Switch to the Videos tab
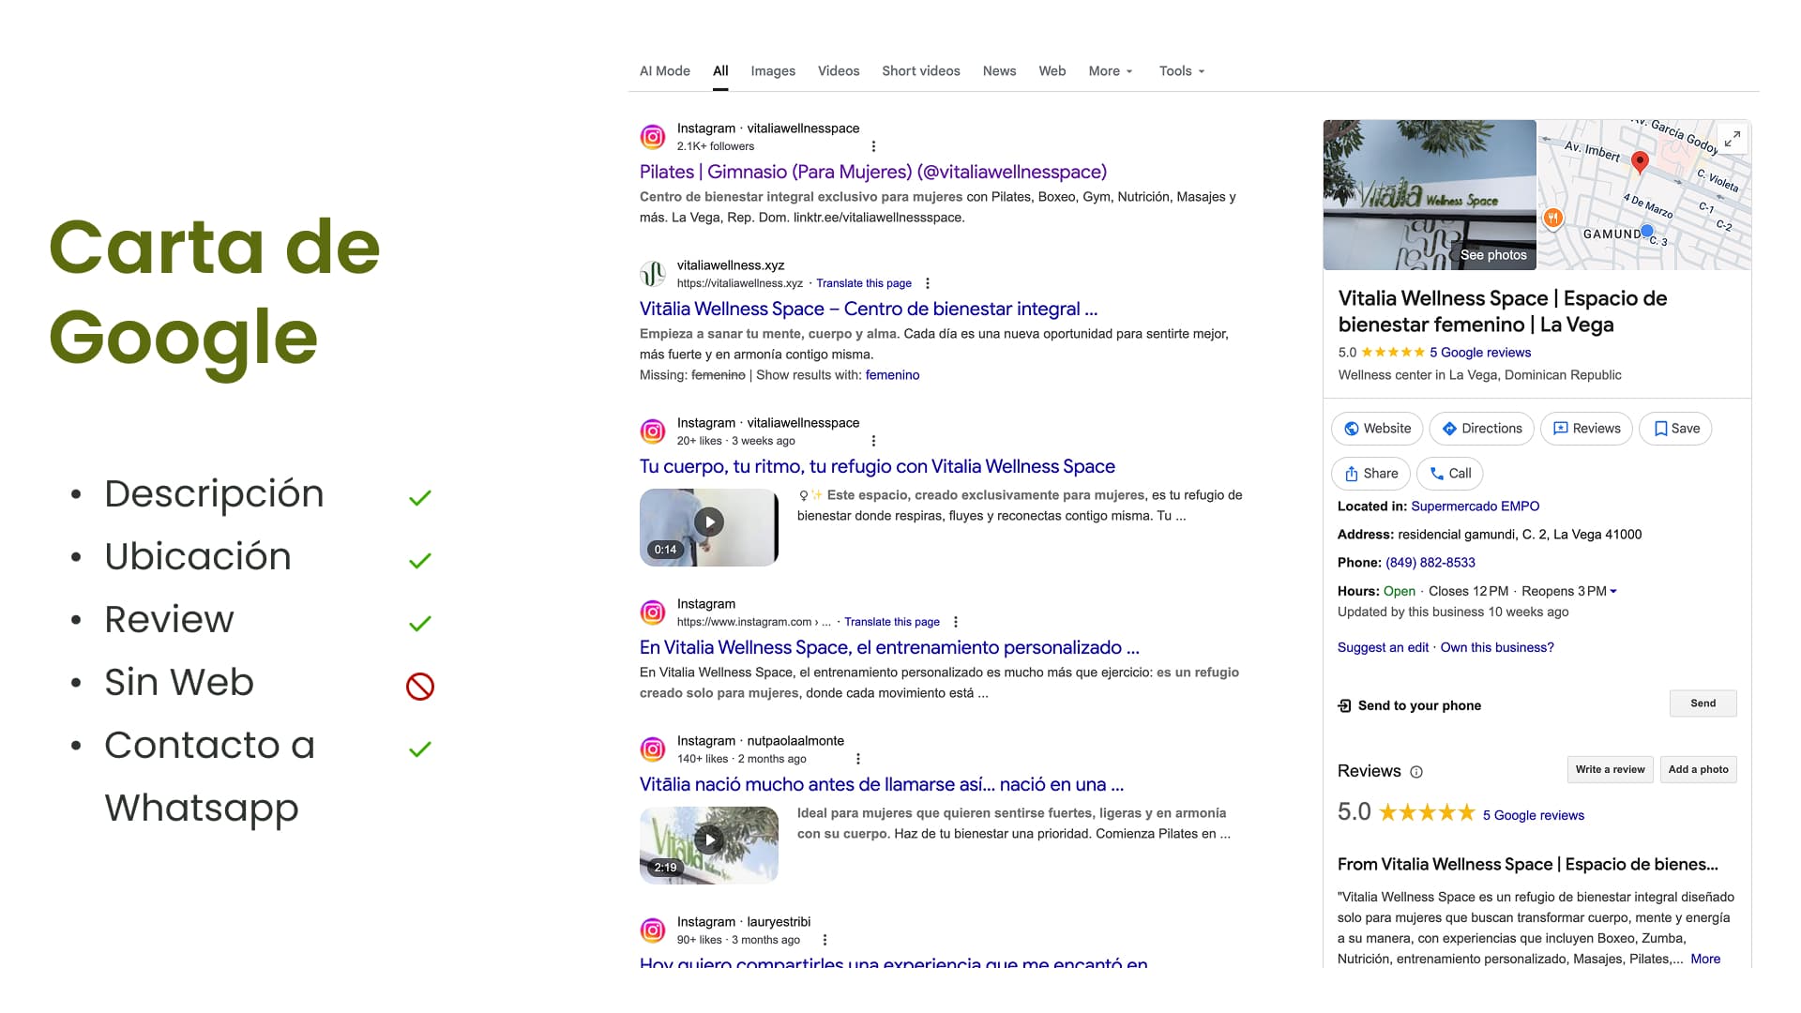1801x1013 pixels. click(839, 71)
